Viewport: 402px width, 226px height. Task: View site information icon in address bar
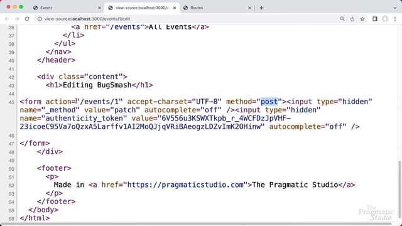[x=40, y=19]
